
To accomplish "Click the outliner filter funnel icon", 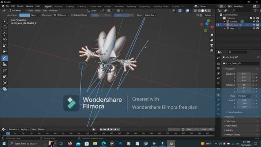I will click(x=255, y=11).
